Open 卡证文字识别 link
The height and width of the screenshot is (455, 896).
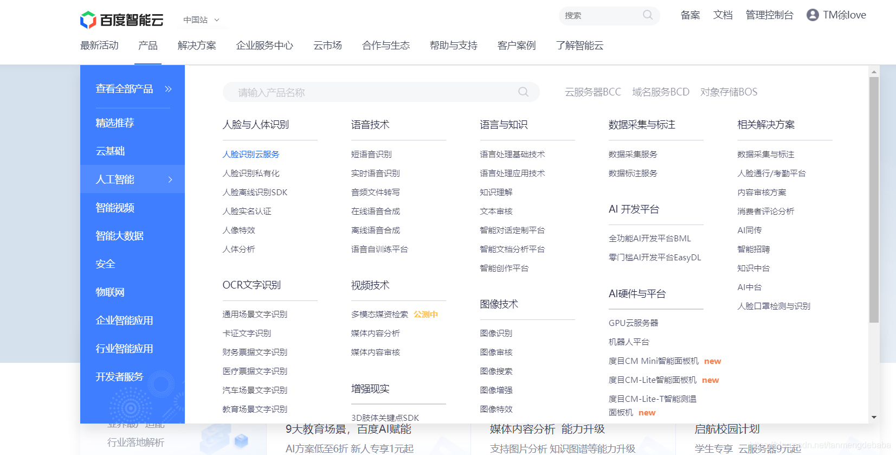click(247, 334)
